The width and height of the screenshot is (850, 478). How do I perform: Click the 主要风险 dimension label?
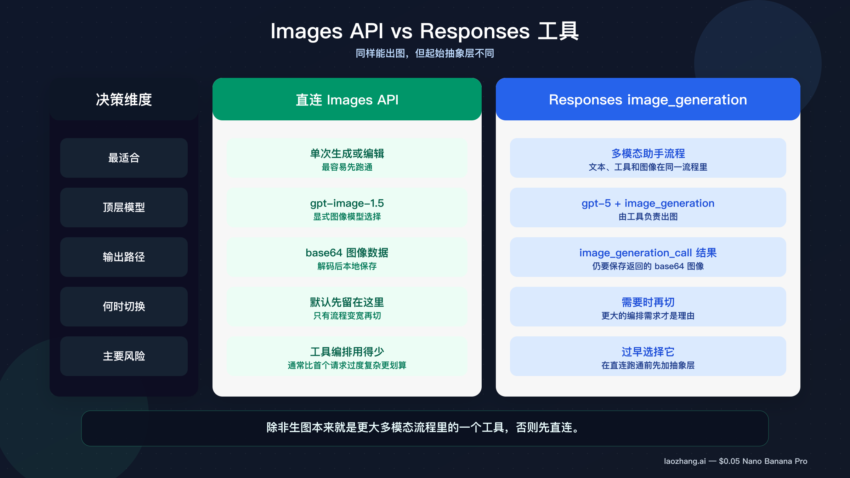tap(124, 356)
